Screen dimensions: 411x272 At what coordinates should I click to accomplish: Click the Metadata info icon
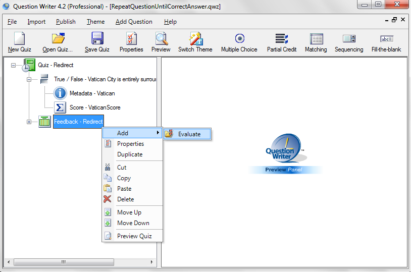point(60,93)
